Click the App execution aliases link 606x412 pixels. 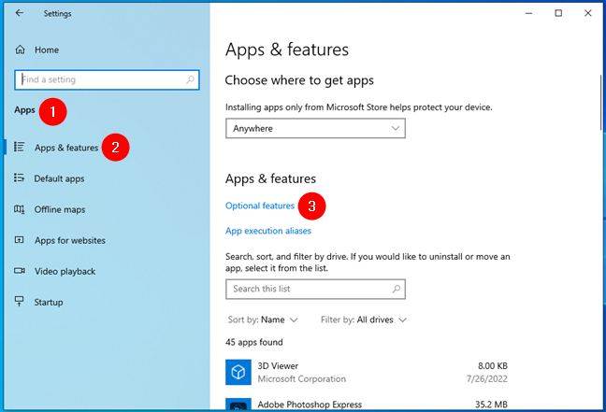click(268, 231)
